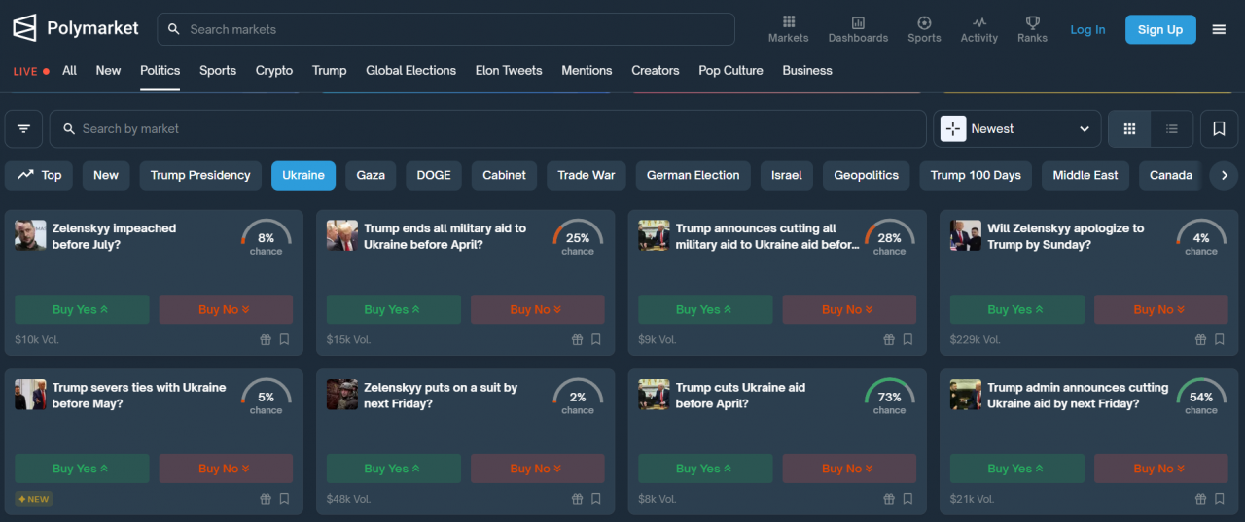Open the Newest sort dropdown
This screenshot has height=522, width=1245.
coord(1017,128)
